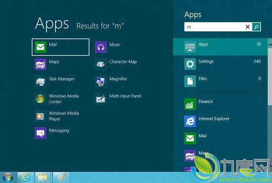Click the 'Character Map' label
The height and width of the screenshot is (183, 272).
(123, 62)
